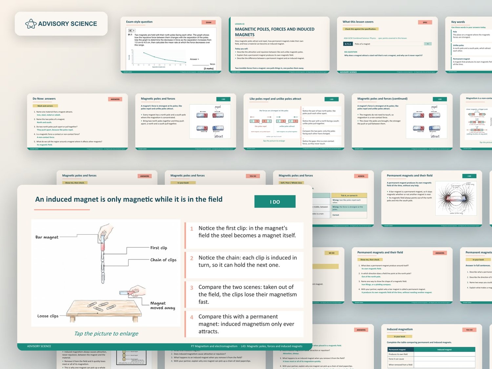Screen dimensions: 492x369
Task: Open the 'Do Now: answers' slide thumbnail
Action: click(x=77, y=122)
